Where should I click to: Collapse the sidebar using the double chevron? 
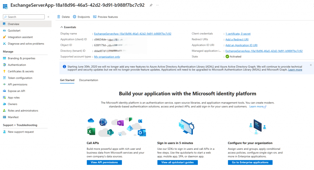tap(48, 17)
